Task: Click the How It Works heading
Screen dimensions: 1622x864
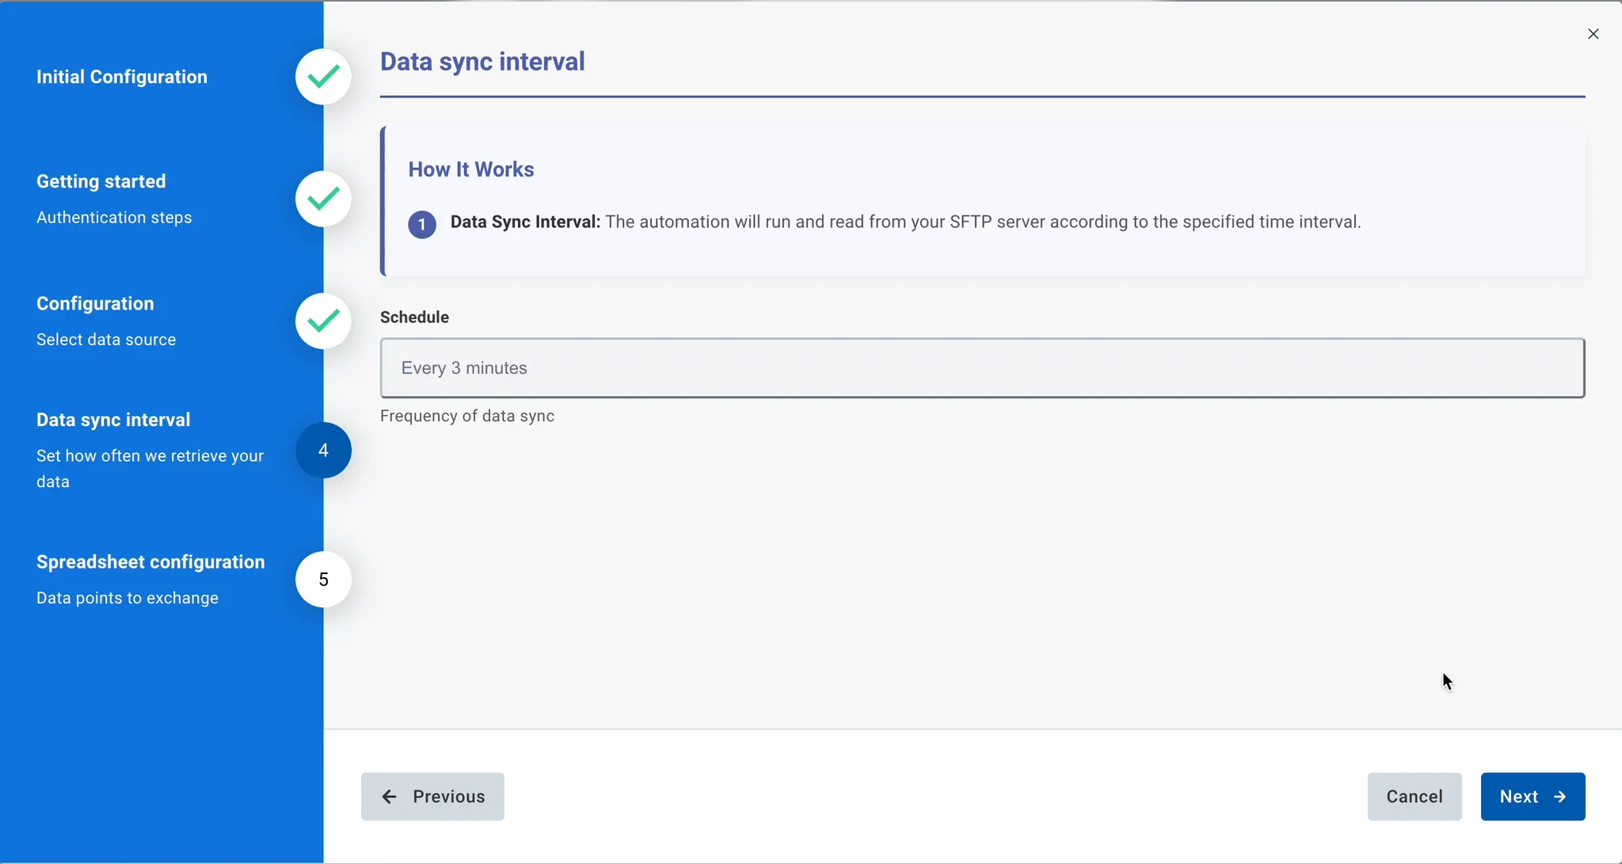Action: tap(471, 169)
